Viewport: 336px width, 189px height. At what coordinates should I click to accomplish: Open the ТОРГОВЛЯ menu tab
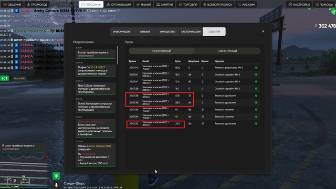(188, 4)
